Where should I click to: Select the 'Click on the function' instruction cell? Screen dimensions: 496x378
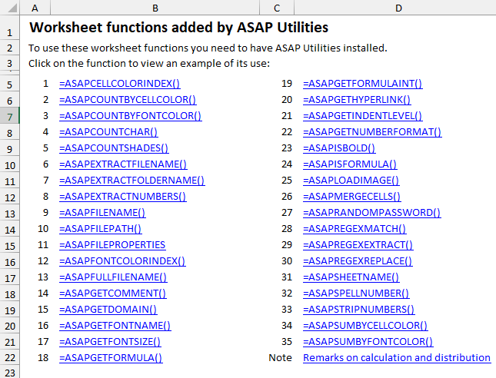pyautogui.click(x=149, y=63)
